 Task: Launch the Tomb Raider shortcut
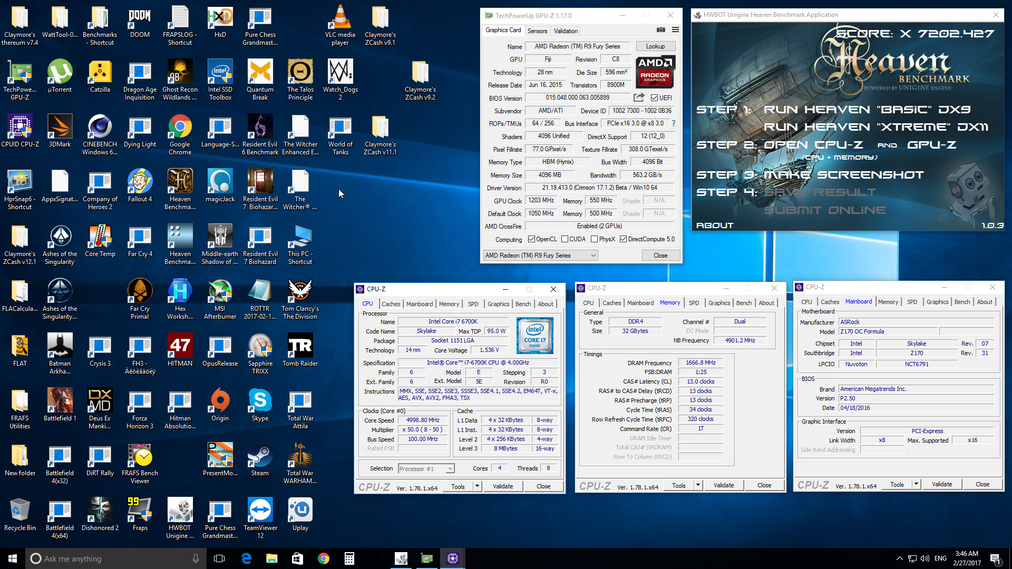click(x=300, y=351)
